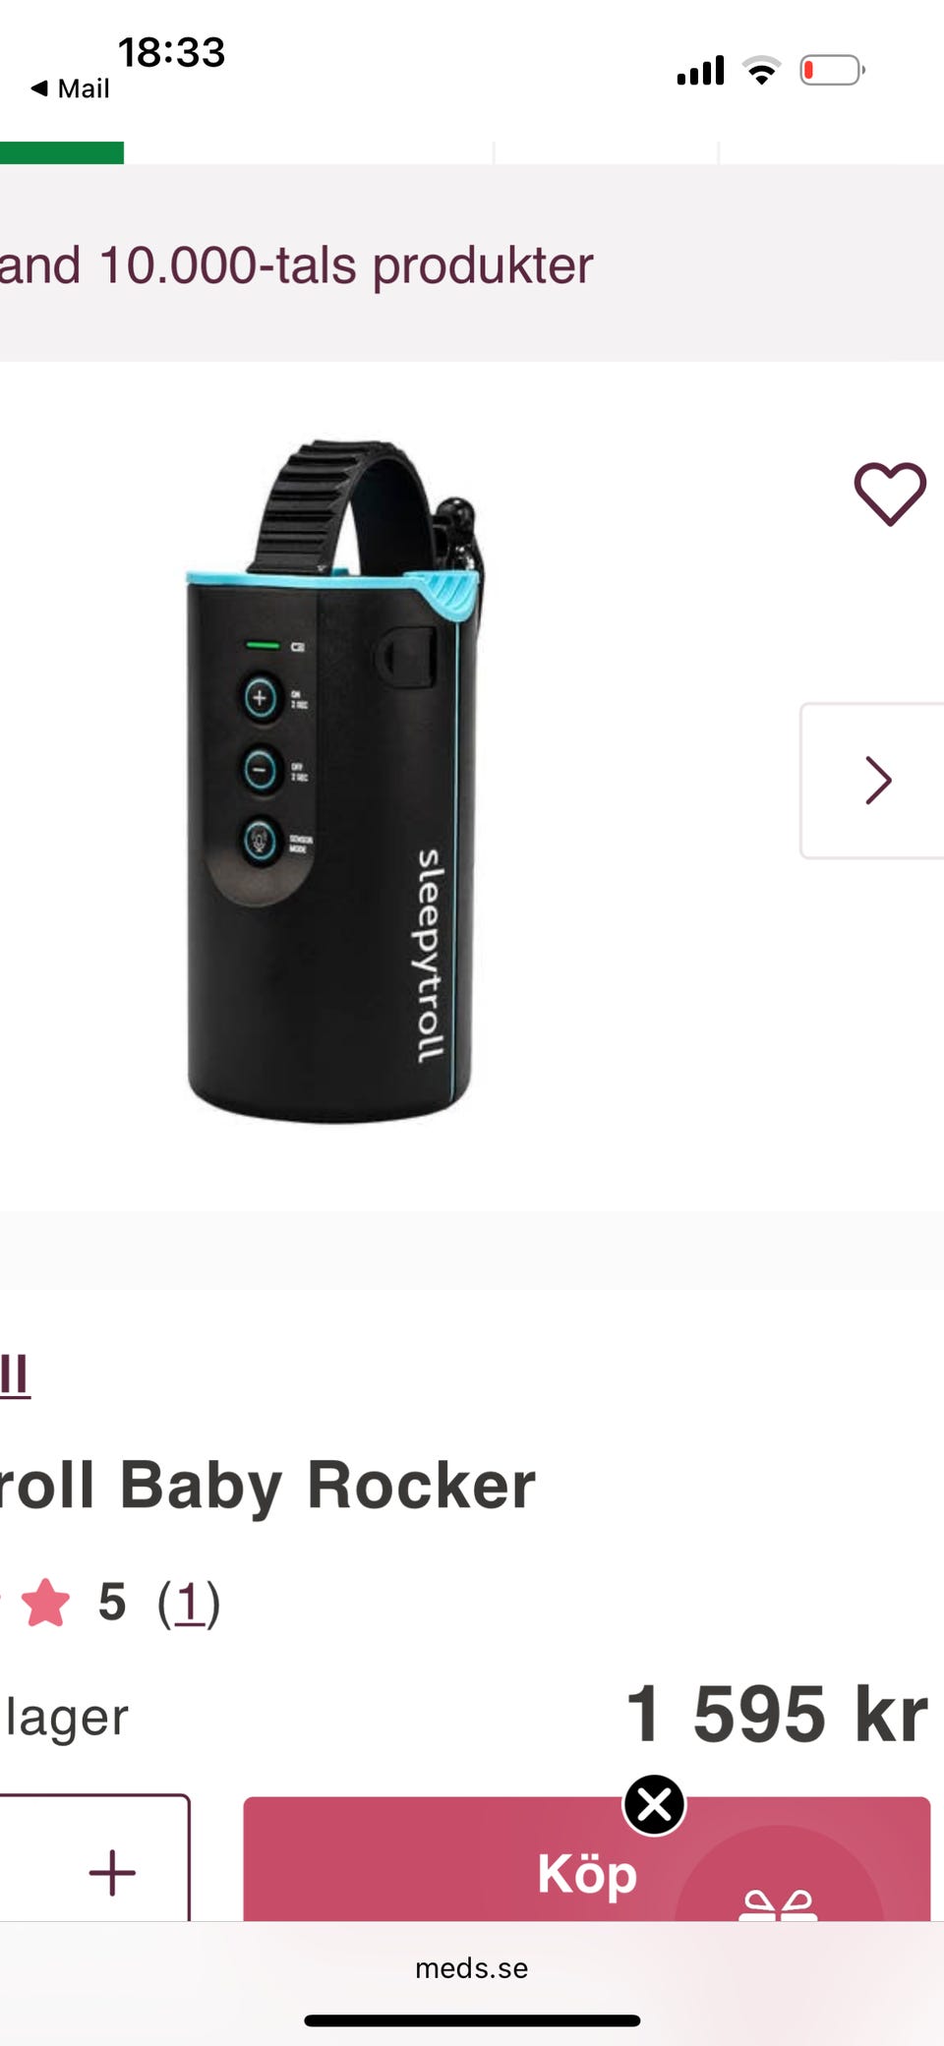Select the green highlighted top tab

tap(62, 152)
